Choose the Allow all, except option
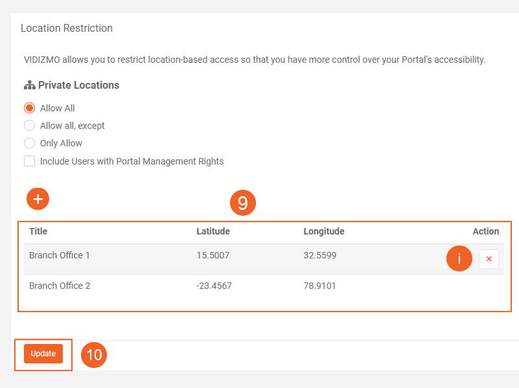Screen dimensions: 519x388 click(29, 126)
